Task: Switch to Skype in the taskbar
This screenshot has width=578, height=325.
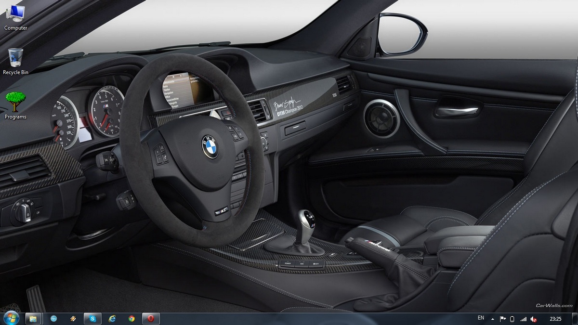Action: [x=92, y=318]
